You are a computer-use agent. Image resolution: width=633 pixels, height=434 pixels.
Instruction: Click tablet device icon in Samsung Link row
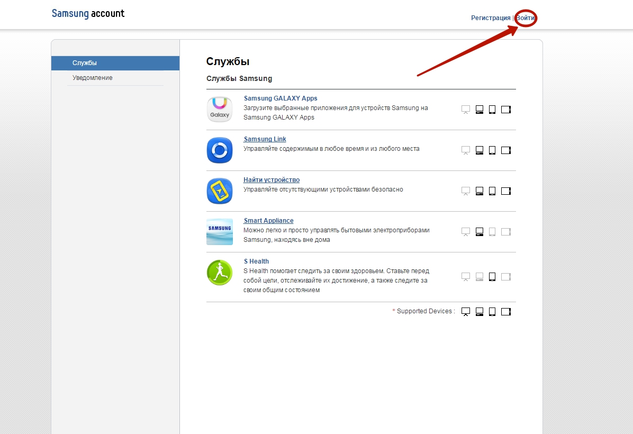pyautogui.click(x=506, y=150)
